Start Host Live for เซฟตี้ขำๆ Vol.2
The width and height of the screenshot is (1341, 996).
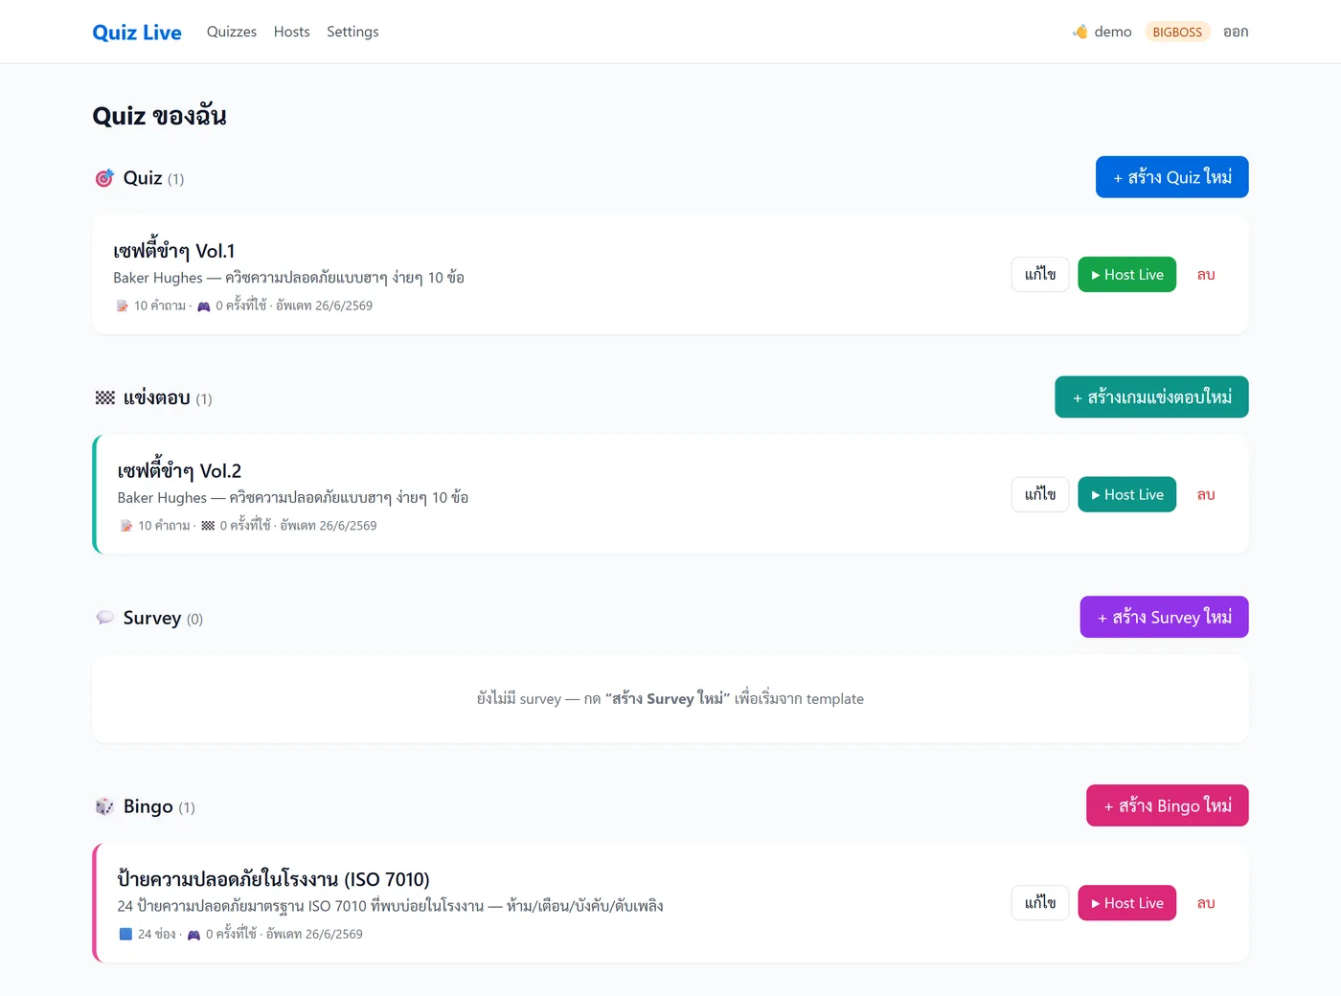tap(1126, 494)
